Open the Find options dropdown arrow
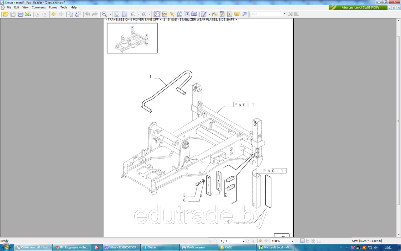Viewport: 401px width, 251px height. pos(284,14)
